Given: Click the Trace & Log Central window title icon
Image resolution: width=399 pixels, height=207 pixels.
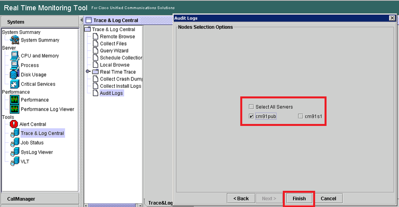Looking at the screenshot, I should 89,20.
